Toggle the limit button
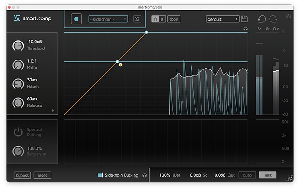This screenshot has width=300, height=189. tap(267, 175)
